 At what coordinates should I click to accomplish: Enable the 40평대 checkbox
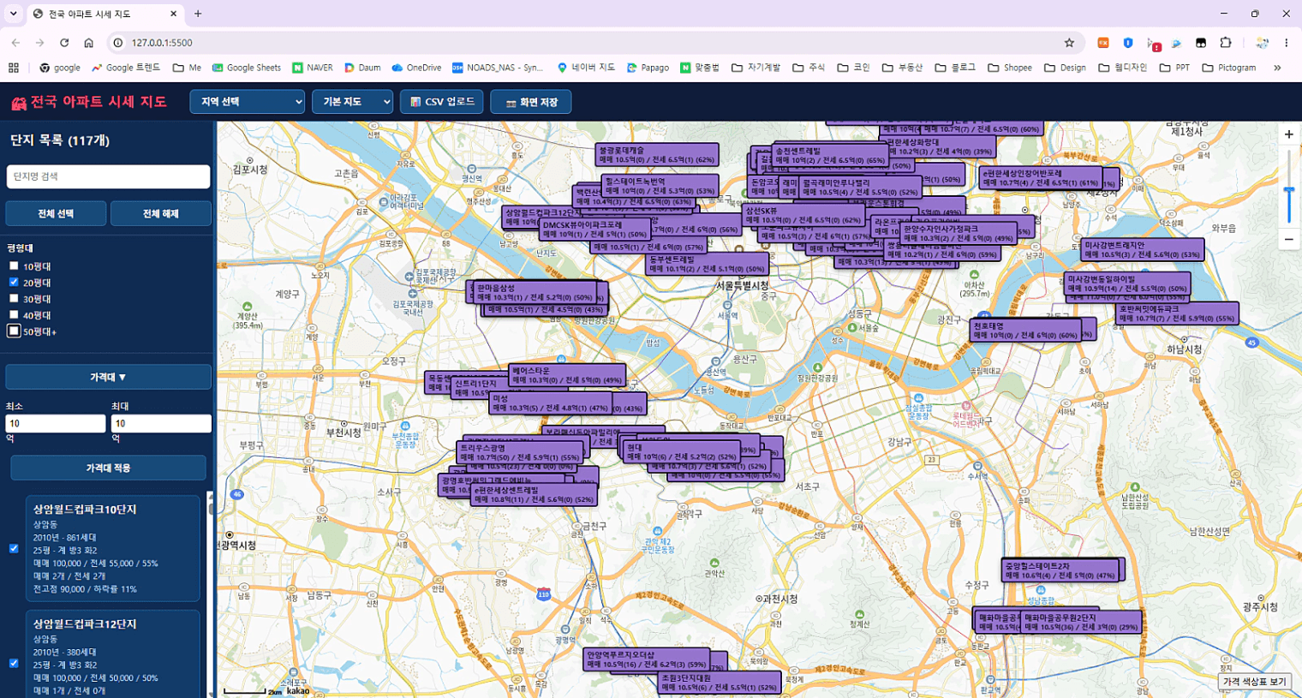[x=14, y=315]
